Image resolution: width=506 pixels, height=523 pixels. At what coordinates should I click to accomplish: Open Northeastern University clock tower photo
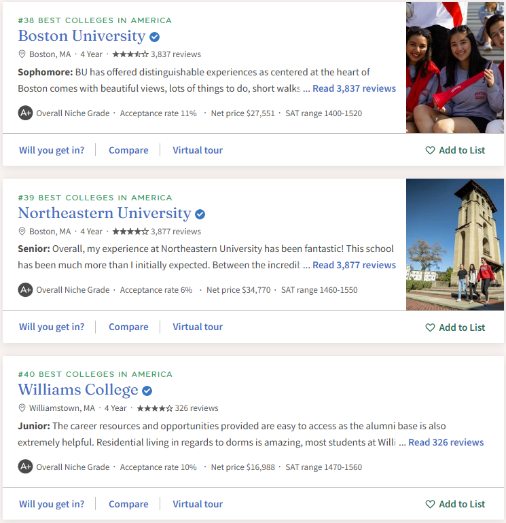pyautogui.click(x=455, y=245)
